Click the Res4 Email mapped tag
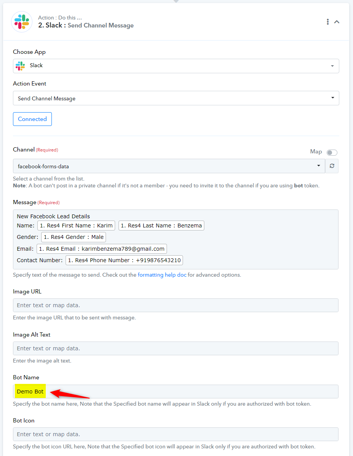Screen dimensions: 353x456 click(102, 249)
